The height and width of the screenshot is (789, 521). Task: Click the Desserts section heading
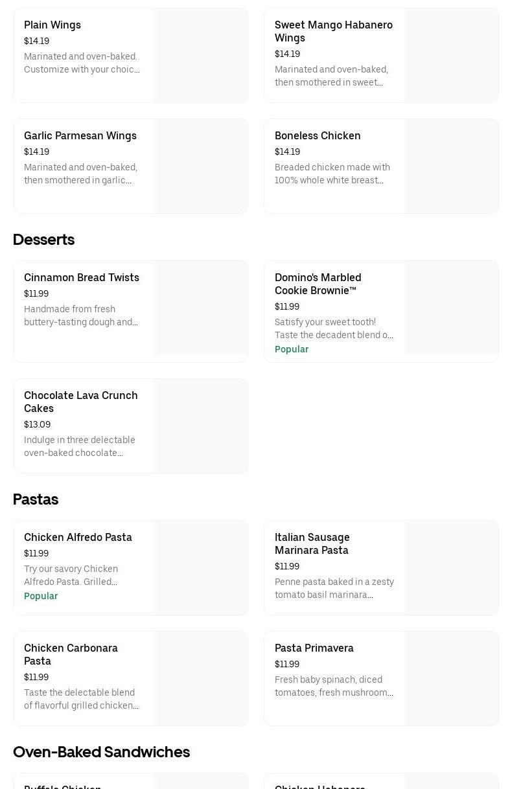[43, 240]
